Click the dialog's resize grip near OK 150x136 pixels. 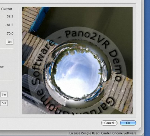[140, 128]
